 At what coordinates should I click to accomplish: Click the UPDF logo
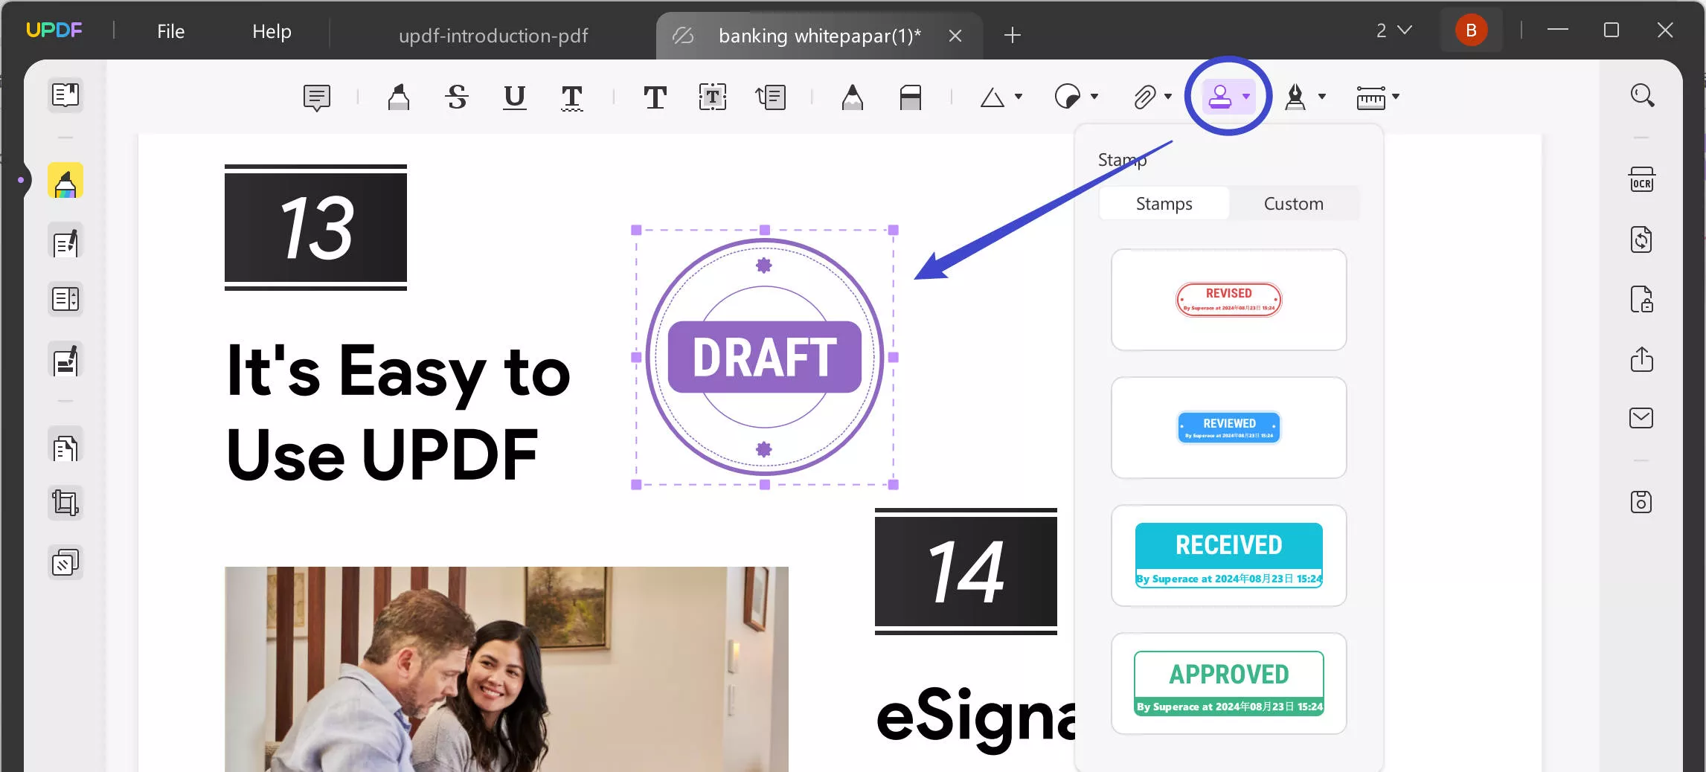(x=54, y=30)
